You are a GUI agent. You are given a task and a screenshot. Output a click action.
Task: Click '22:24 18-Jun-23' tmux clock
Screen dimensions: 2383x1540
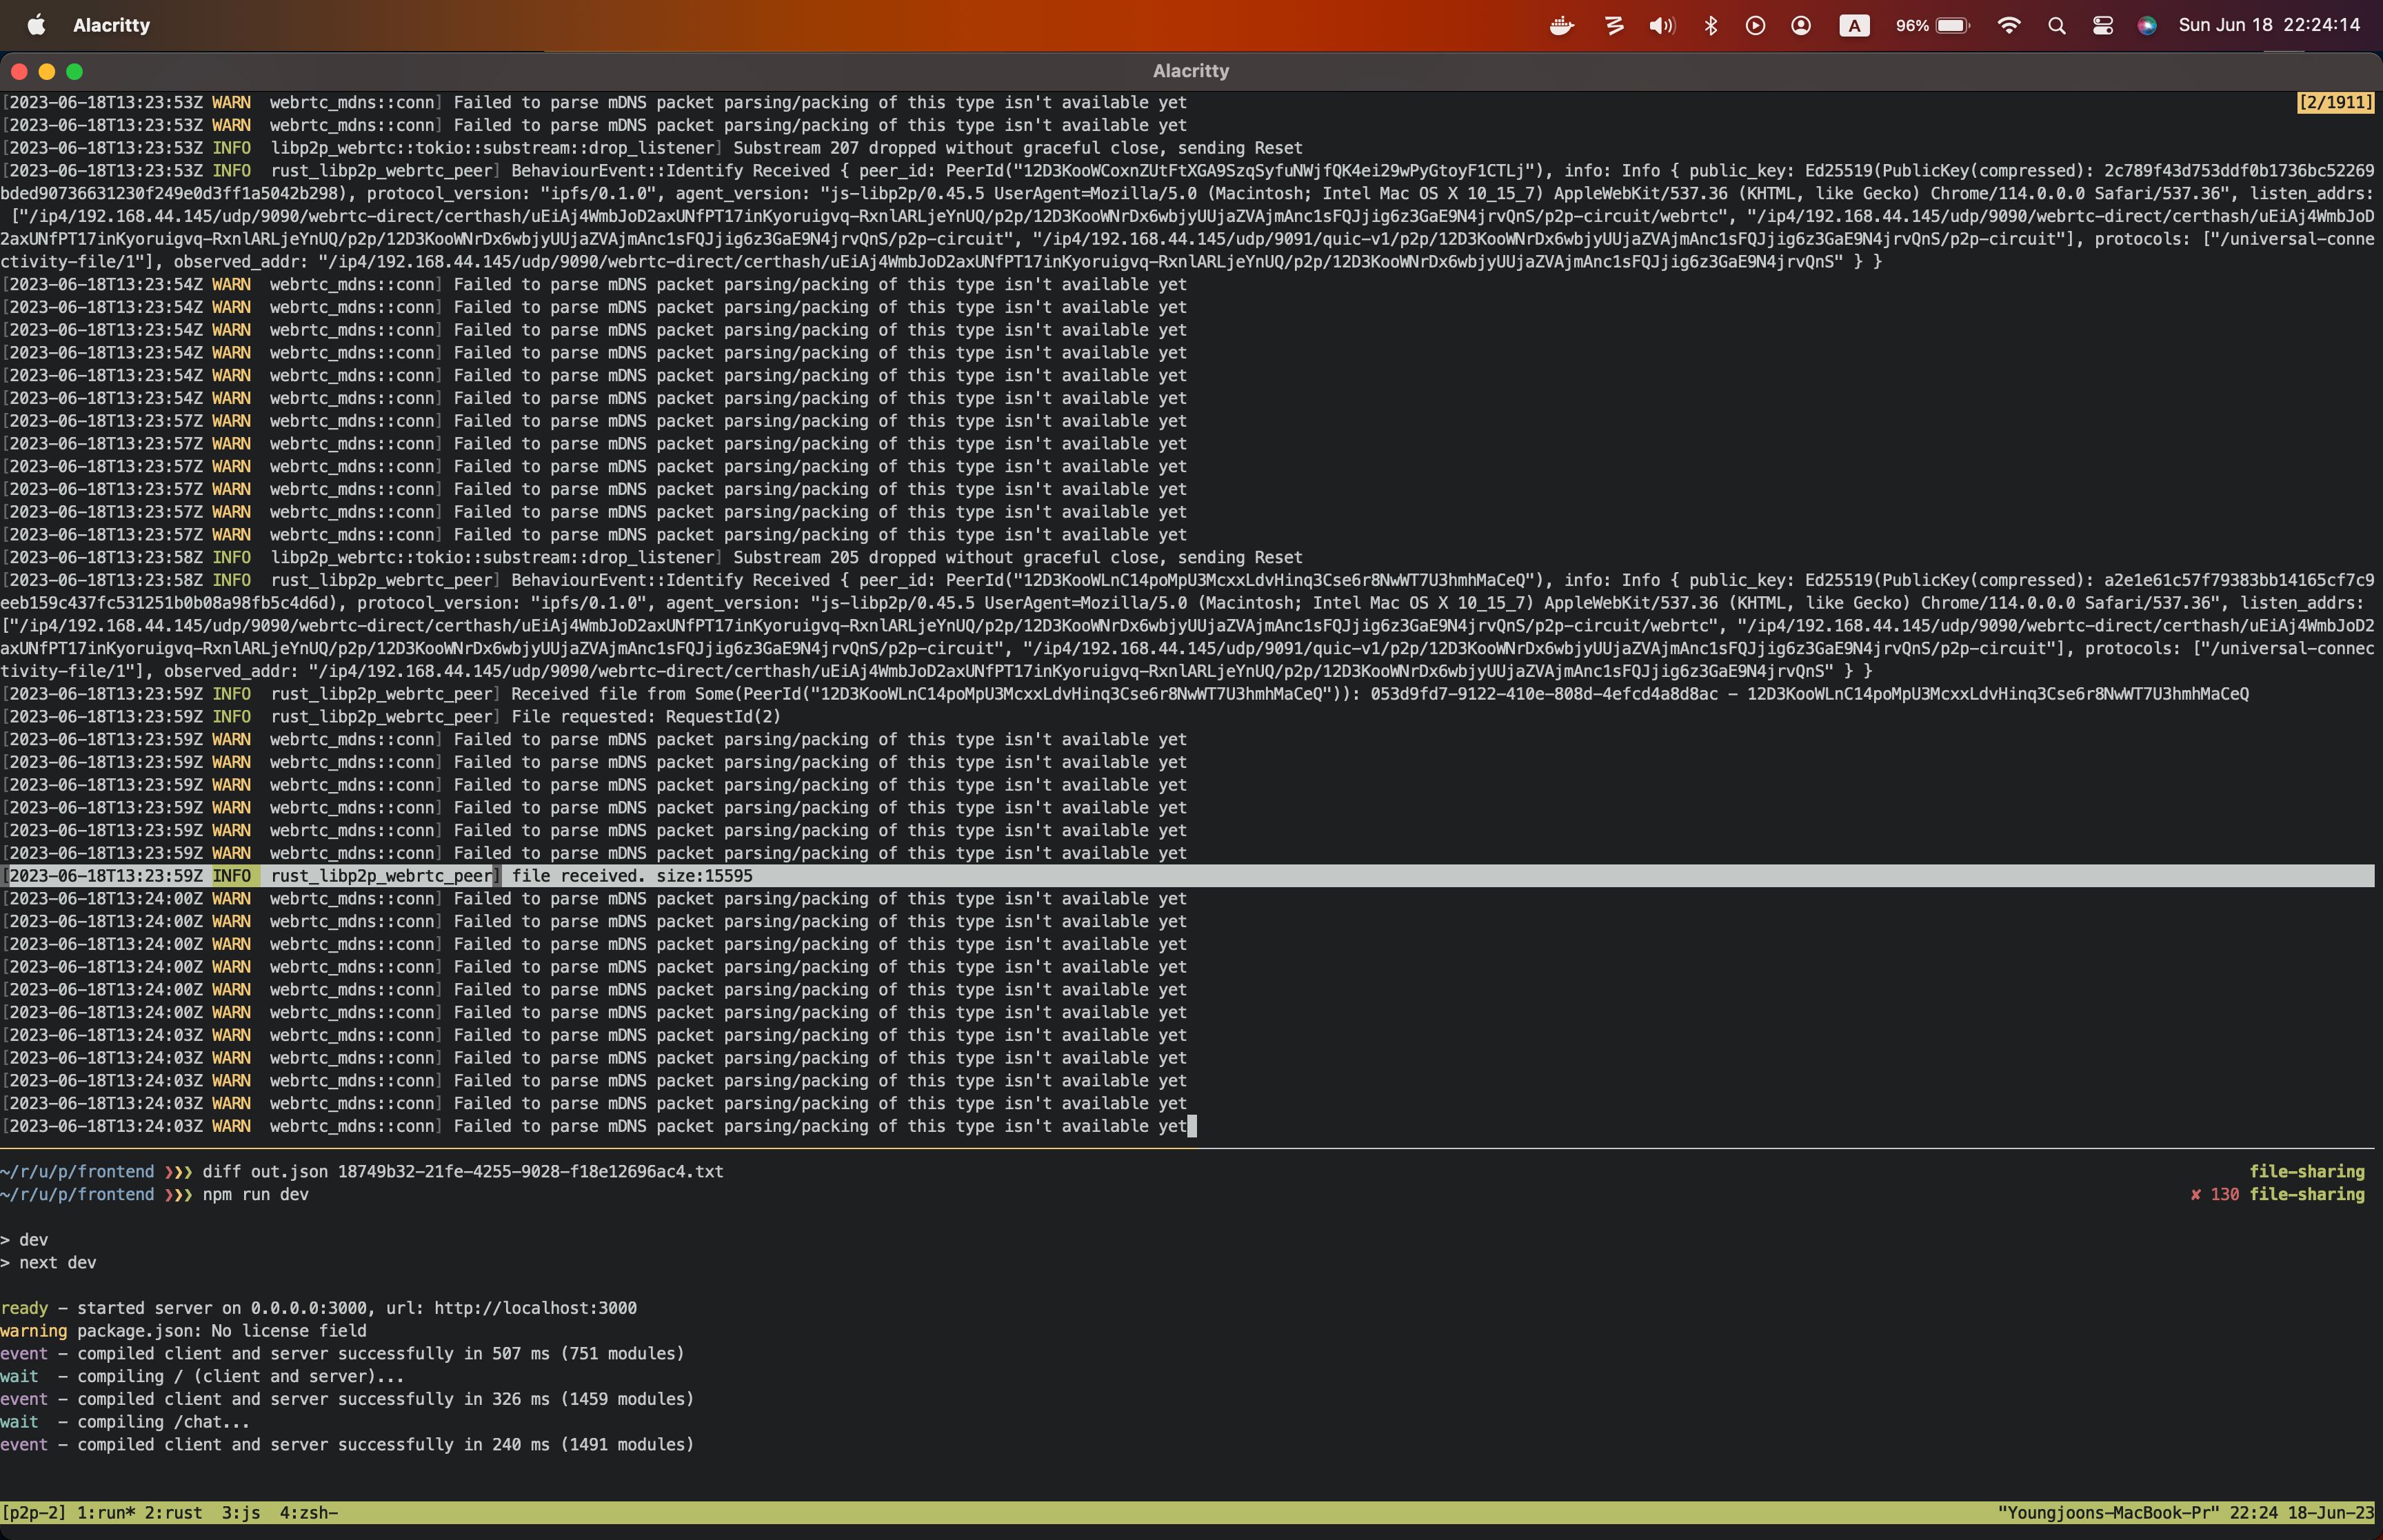(x=2301, y=1512)
